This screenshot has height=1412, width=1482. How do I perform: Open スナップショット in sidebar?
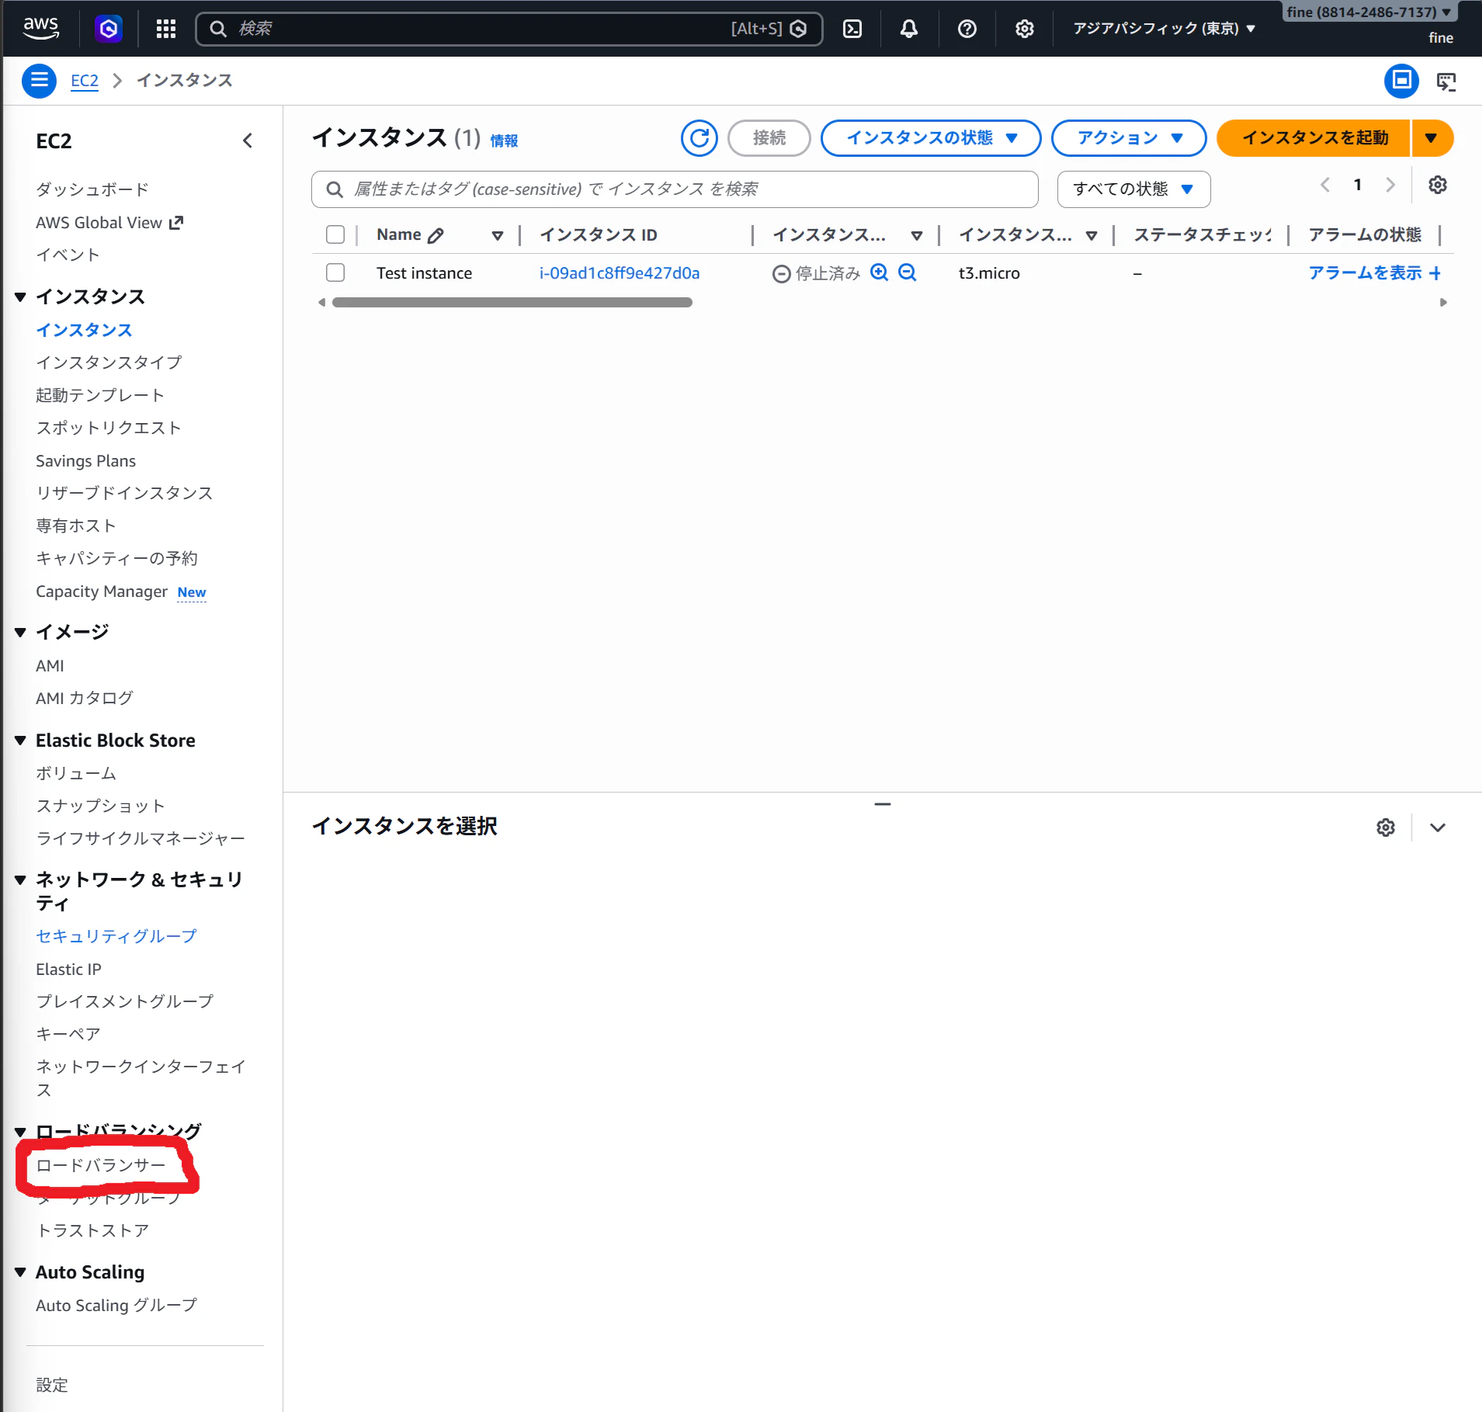(101, 806)
